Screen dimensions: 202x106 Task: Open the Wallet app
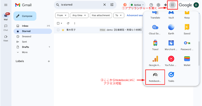coord(187,61)
